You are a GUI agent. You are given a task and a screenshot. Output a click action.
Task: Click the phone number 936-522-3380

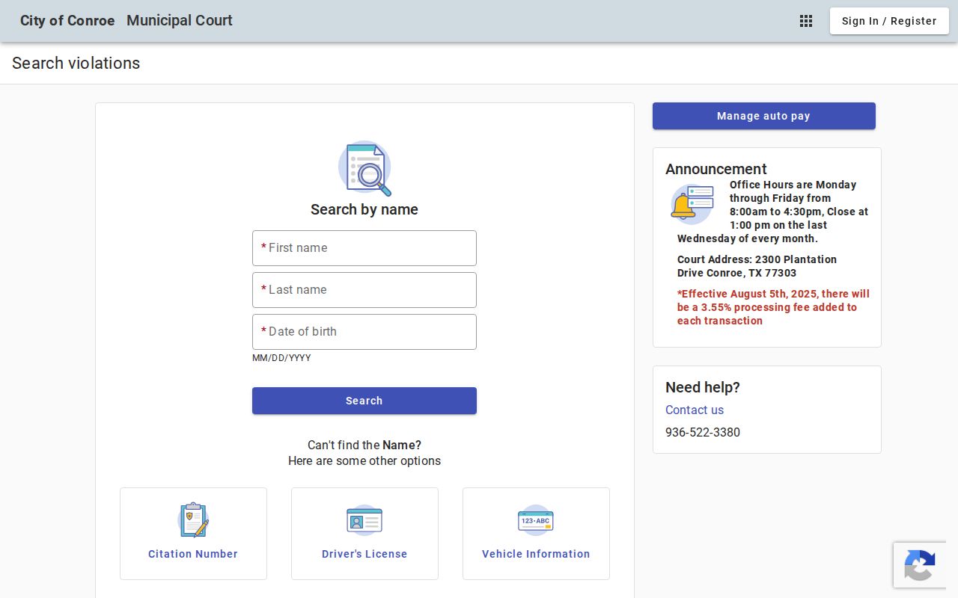[x=703, y=432]
